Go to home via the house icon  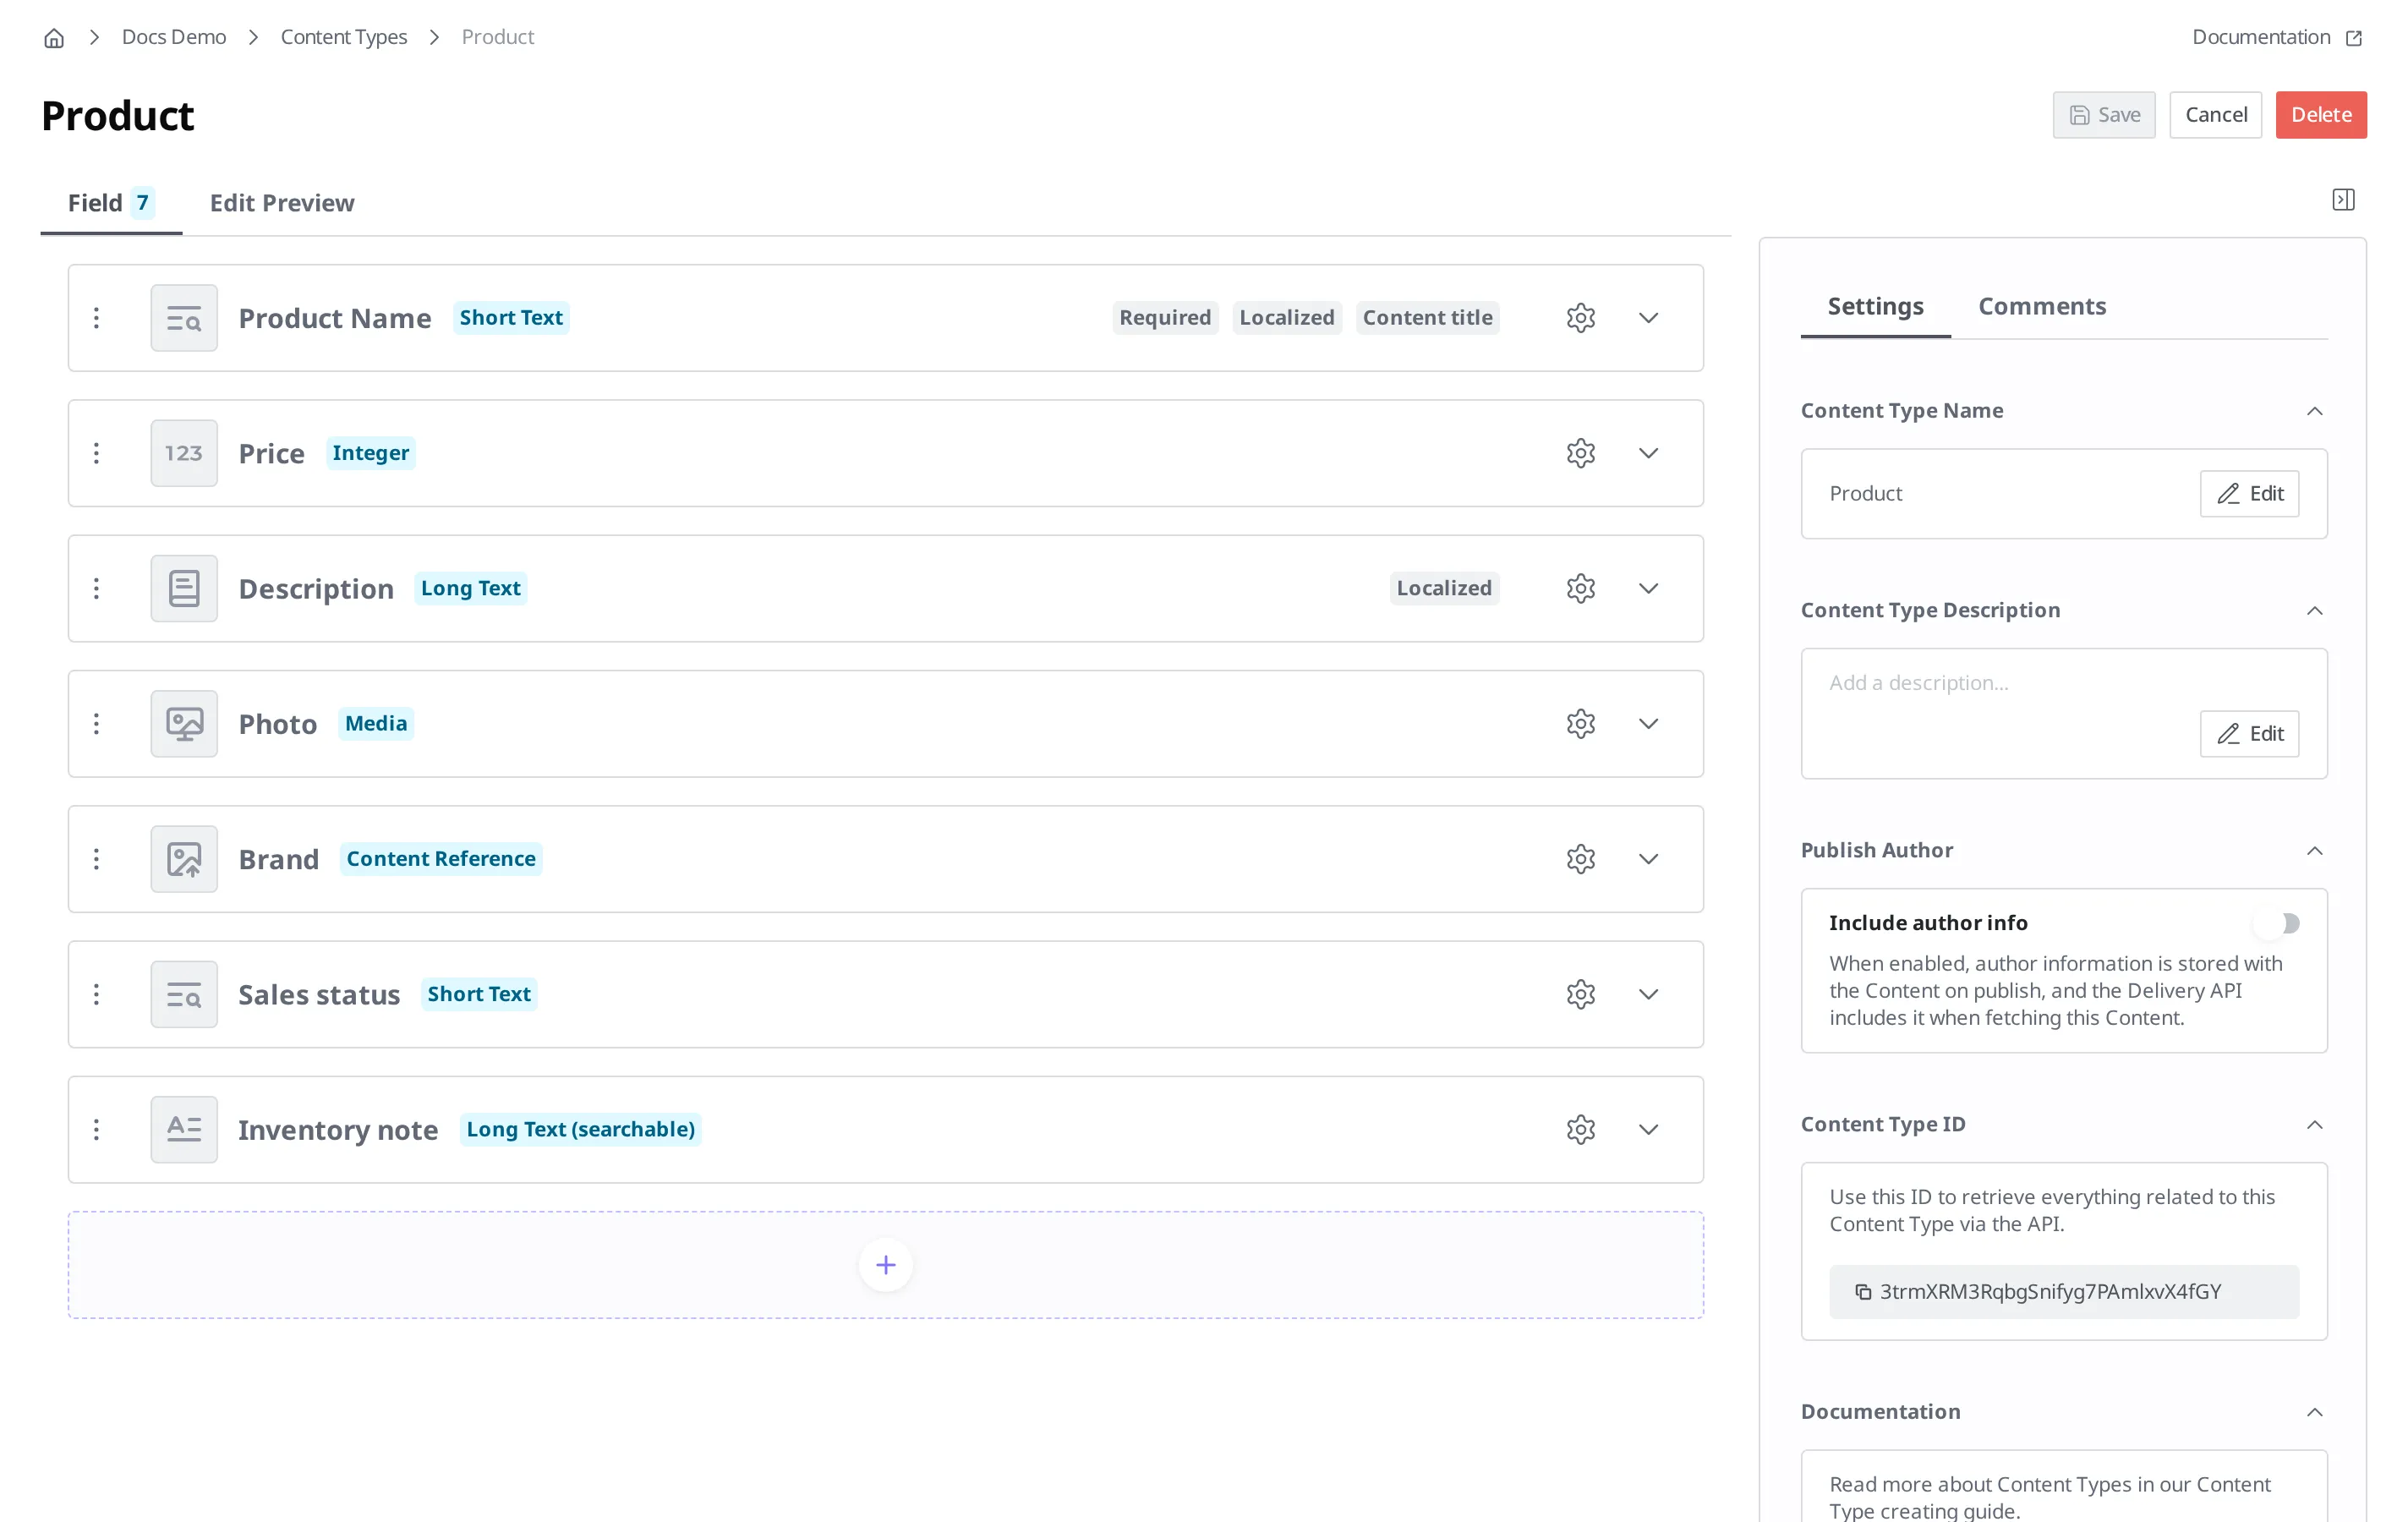pyautogui.click(x=54, y=38)
